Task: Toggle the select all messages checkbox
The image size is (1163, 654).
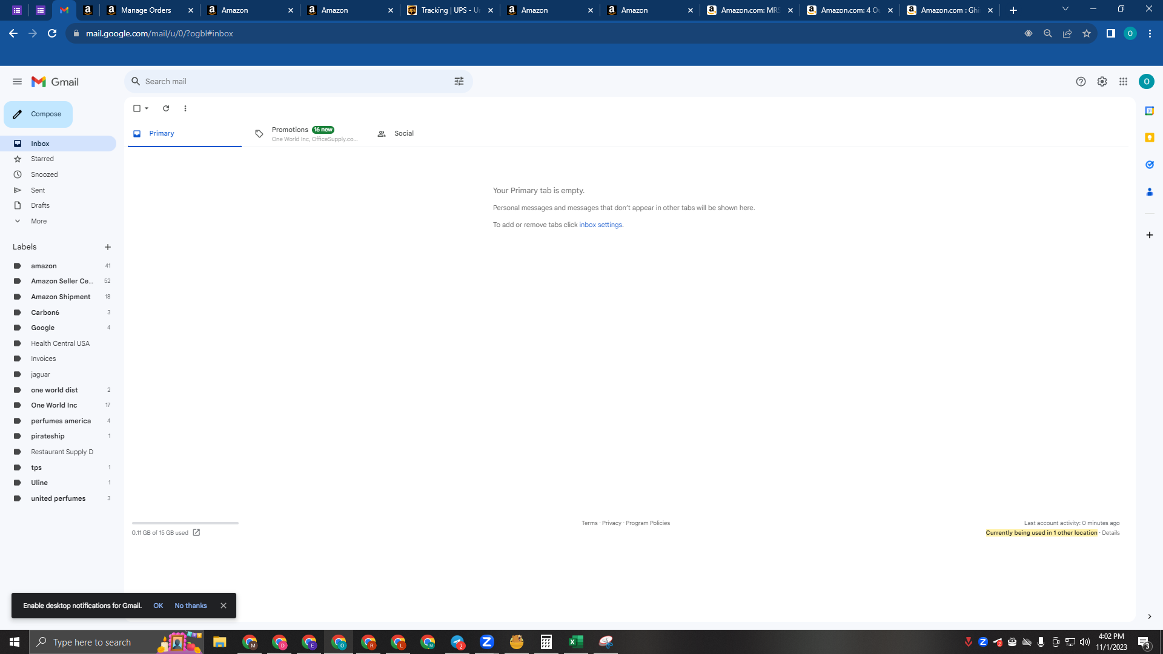Action: pos(136,108)
